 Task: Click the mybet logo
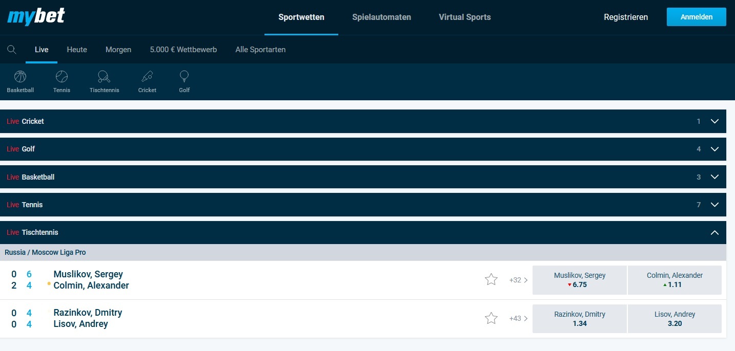pos(35,17)
